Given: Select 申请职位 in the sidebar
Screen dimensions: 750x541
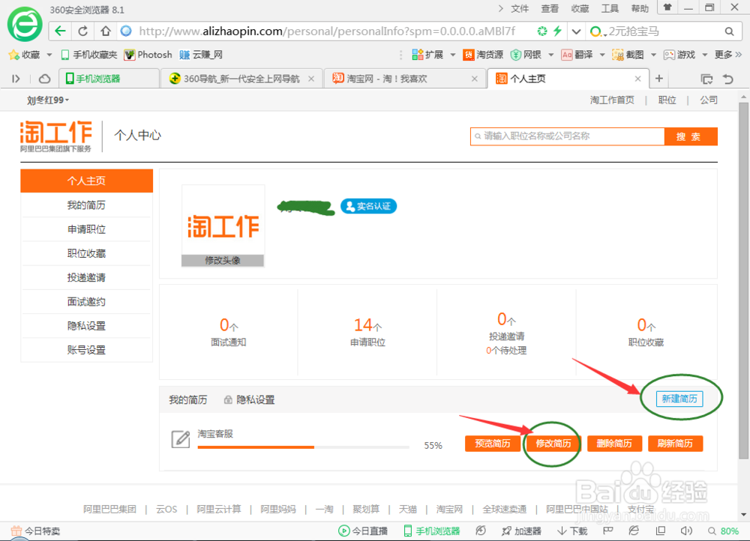Looking at the screenshot, I should pos(86,229).
